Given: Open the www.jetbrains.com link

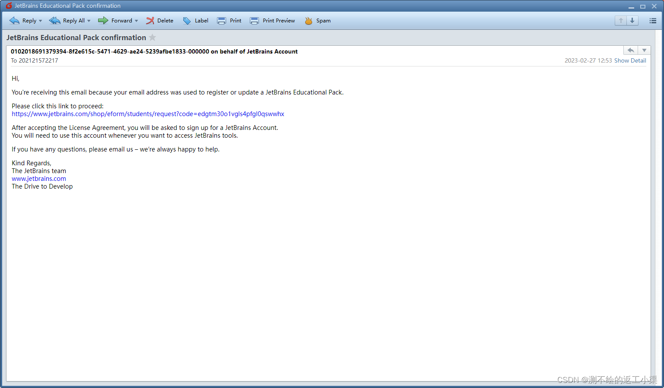Looking at the screenshot, I should [x=39, y=179].
